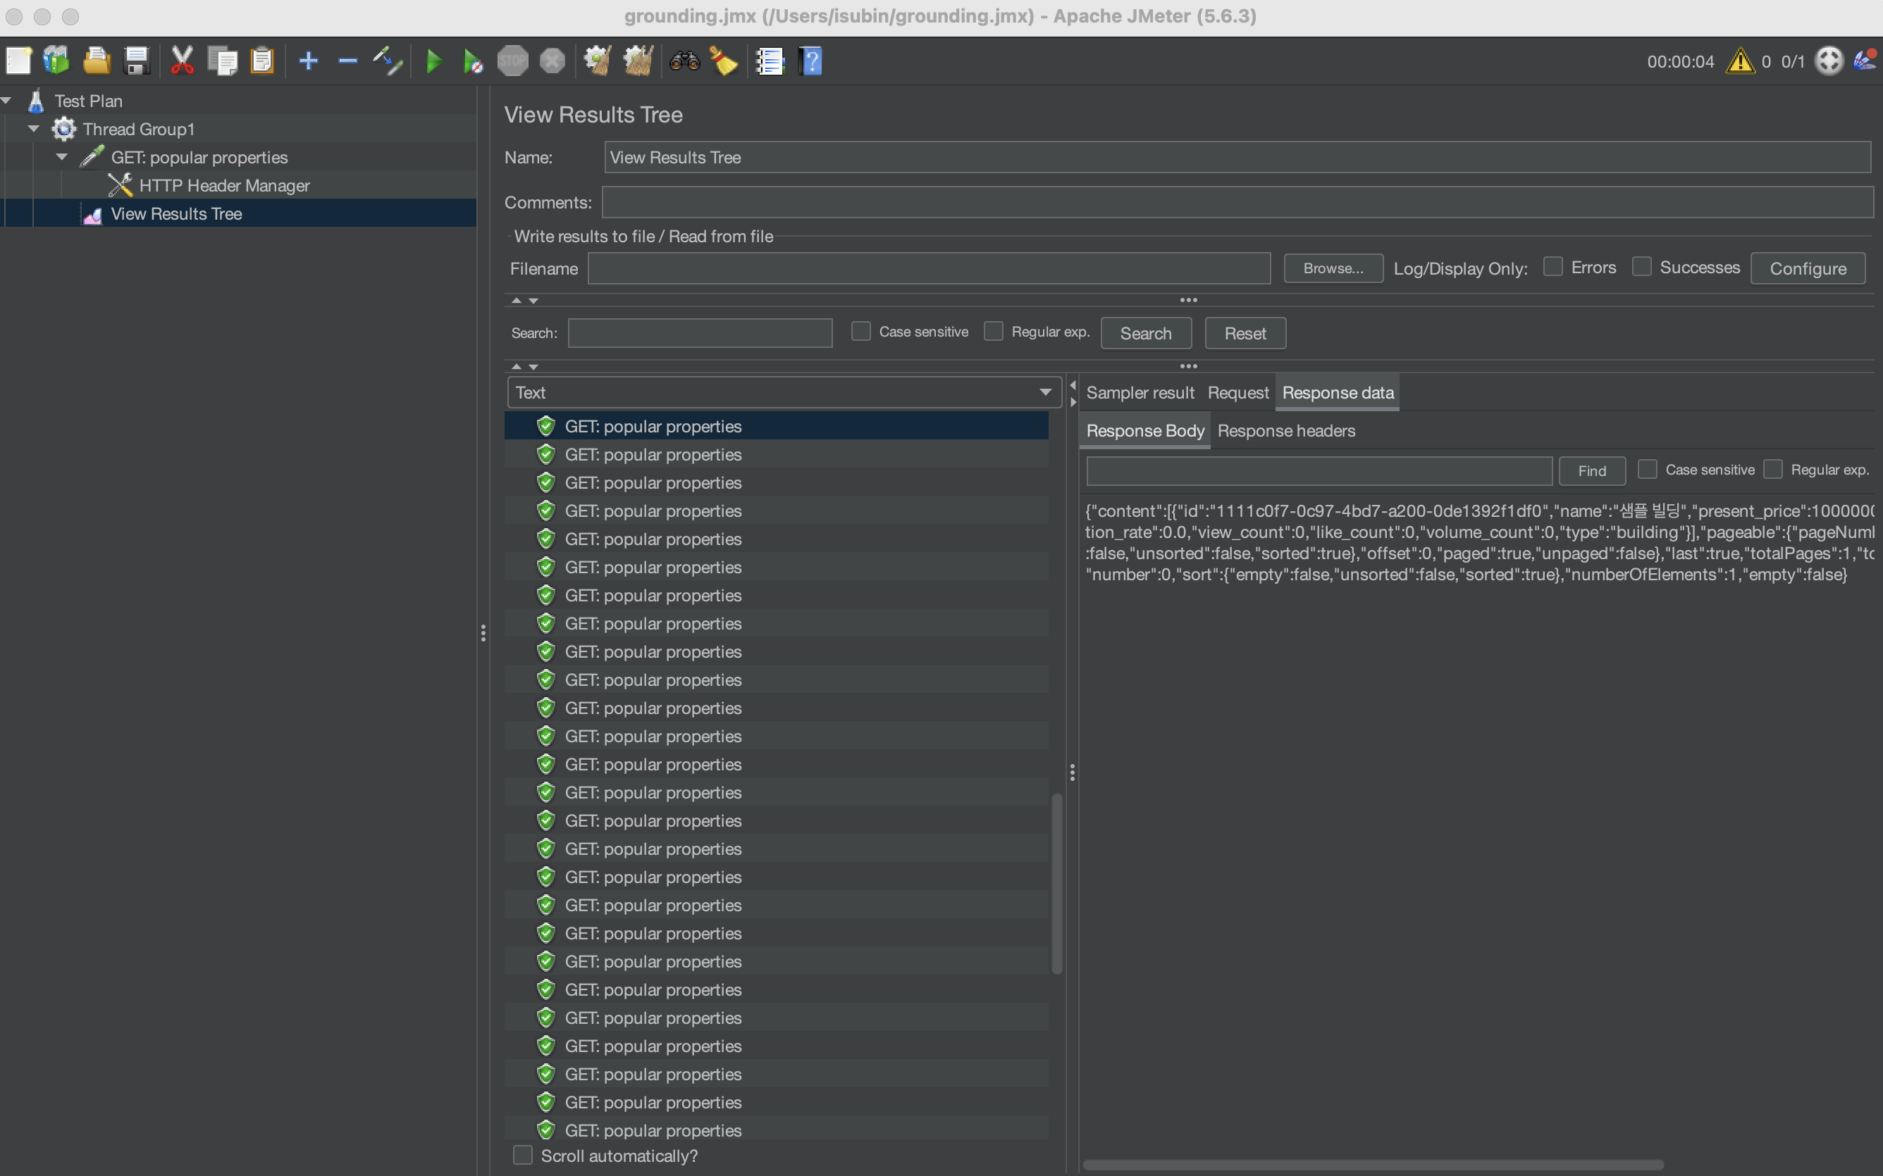Click the Browse... button
The width and height of the screenshot is (1883, 1176).
(x=1332, y=268)
